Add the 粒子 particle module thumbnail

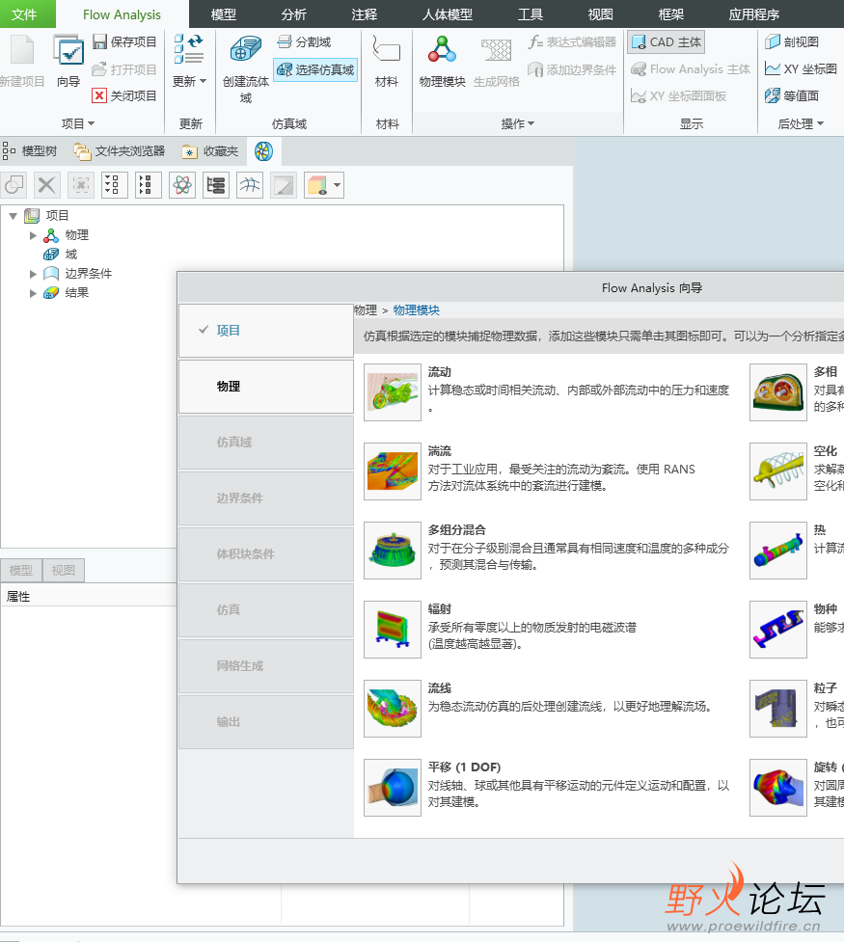pos(777,709)
